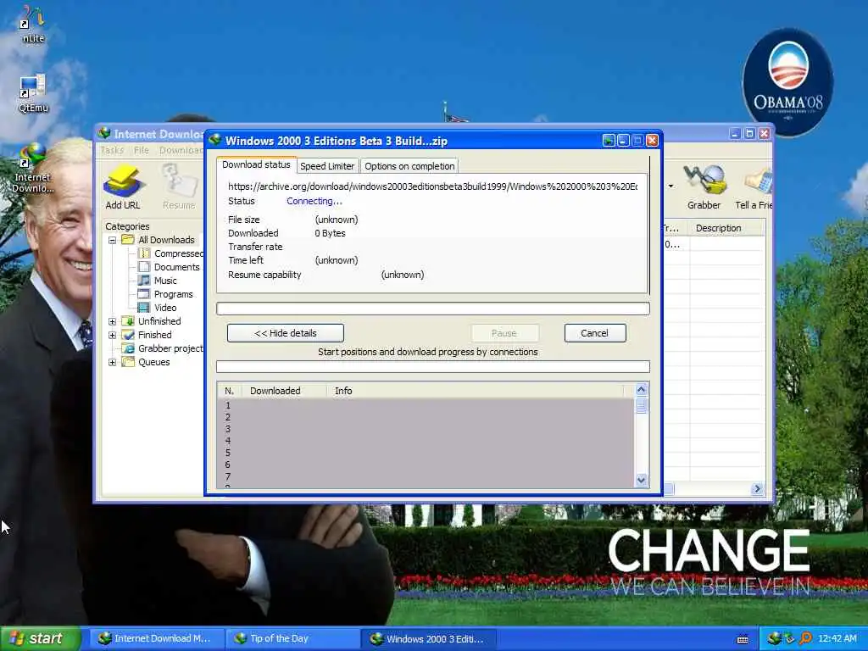Click the download dialog title bar icon
Screen dimensions: 868x651
(x=215, y=140)
